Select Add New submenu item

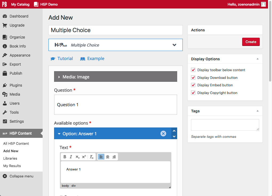(11, 151)
